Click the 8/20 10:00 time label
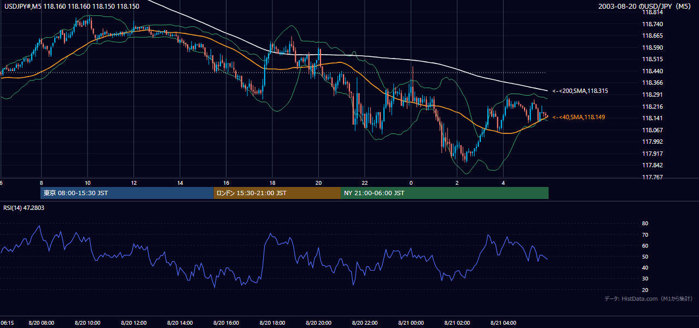Screen dimensions: 699x328 pyautogui.click(x=88, y=323)
